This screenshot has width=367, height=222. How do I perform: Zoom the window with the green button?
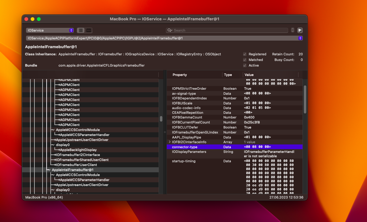[39, 19]
